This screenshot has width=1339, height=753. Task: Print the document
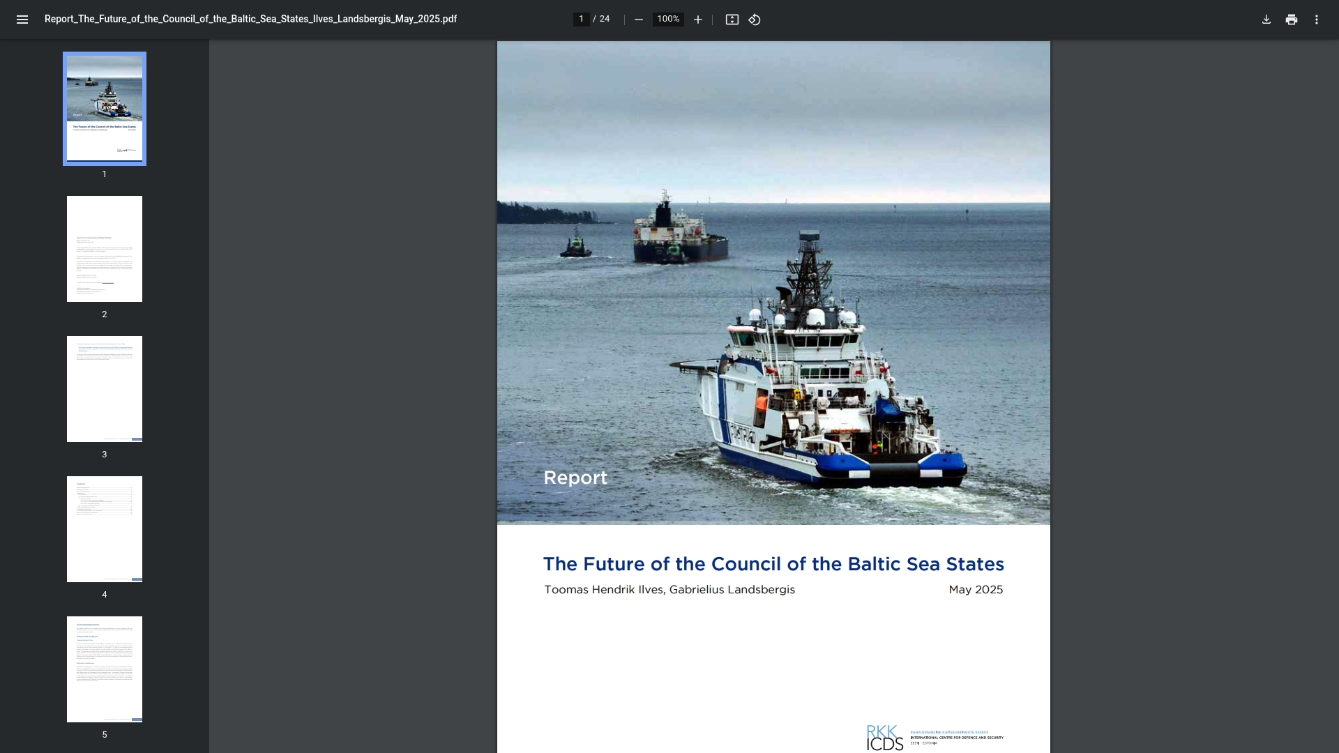tap(1292, 20)
